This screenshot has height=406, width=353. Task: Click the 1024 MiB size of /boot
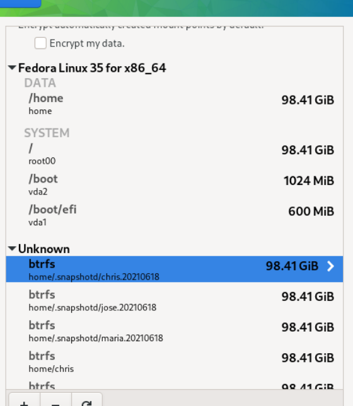click(309, 181)
